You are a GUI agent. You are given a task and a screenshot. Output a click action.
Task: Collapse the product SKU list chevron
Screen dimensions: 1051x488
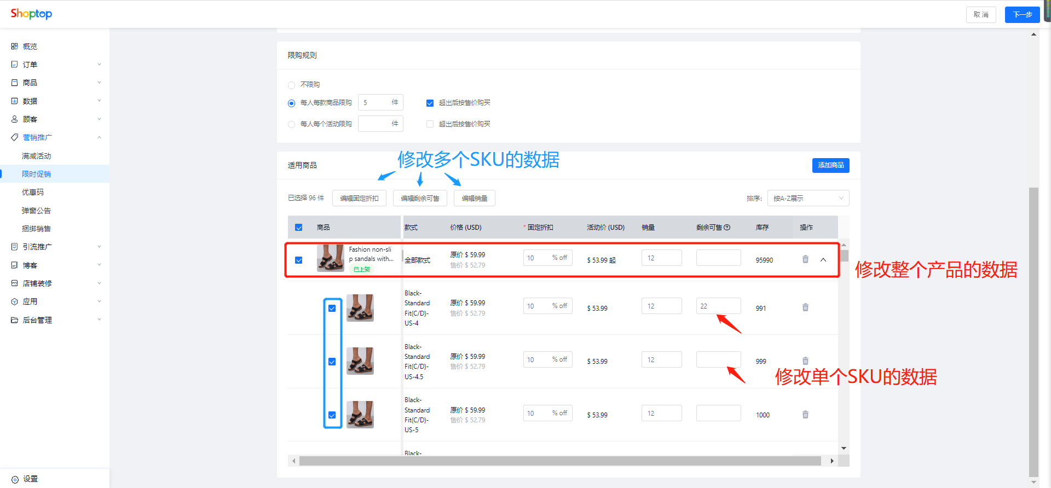[823, 260]
